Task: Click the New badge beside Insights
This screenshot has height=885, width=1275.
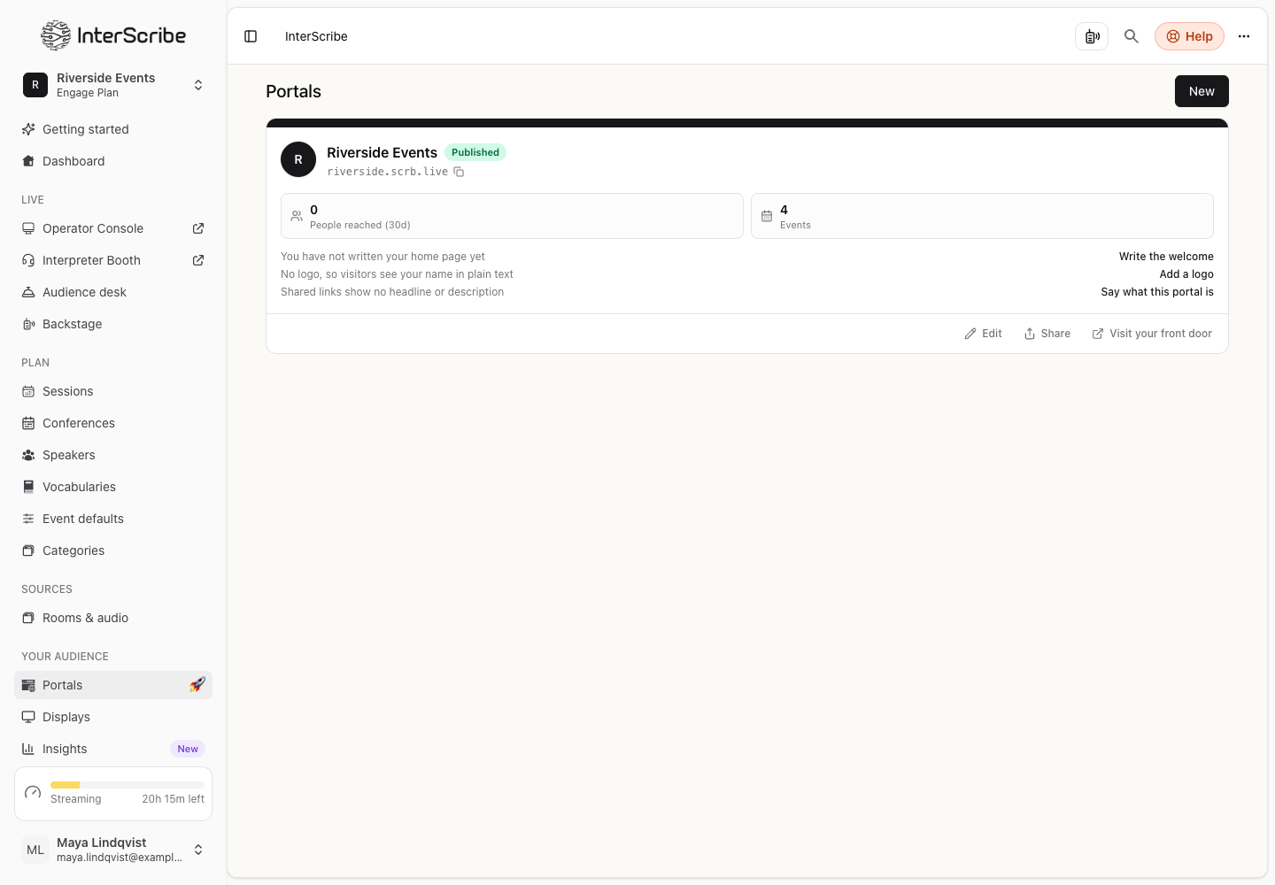Action: (x=188, y=749)
